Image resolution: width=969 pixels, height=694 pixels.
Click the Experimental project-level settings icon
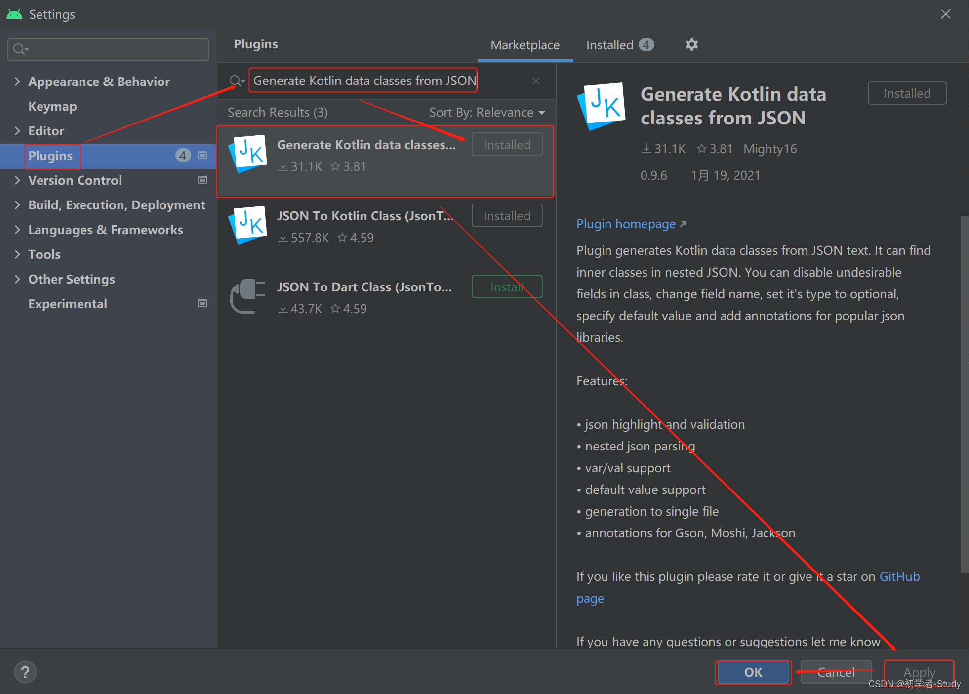pos(202,304)
